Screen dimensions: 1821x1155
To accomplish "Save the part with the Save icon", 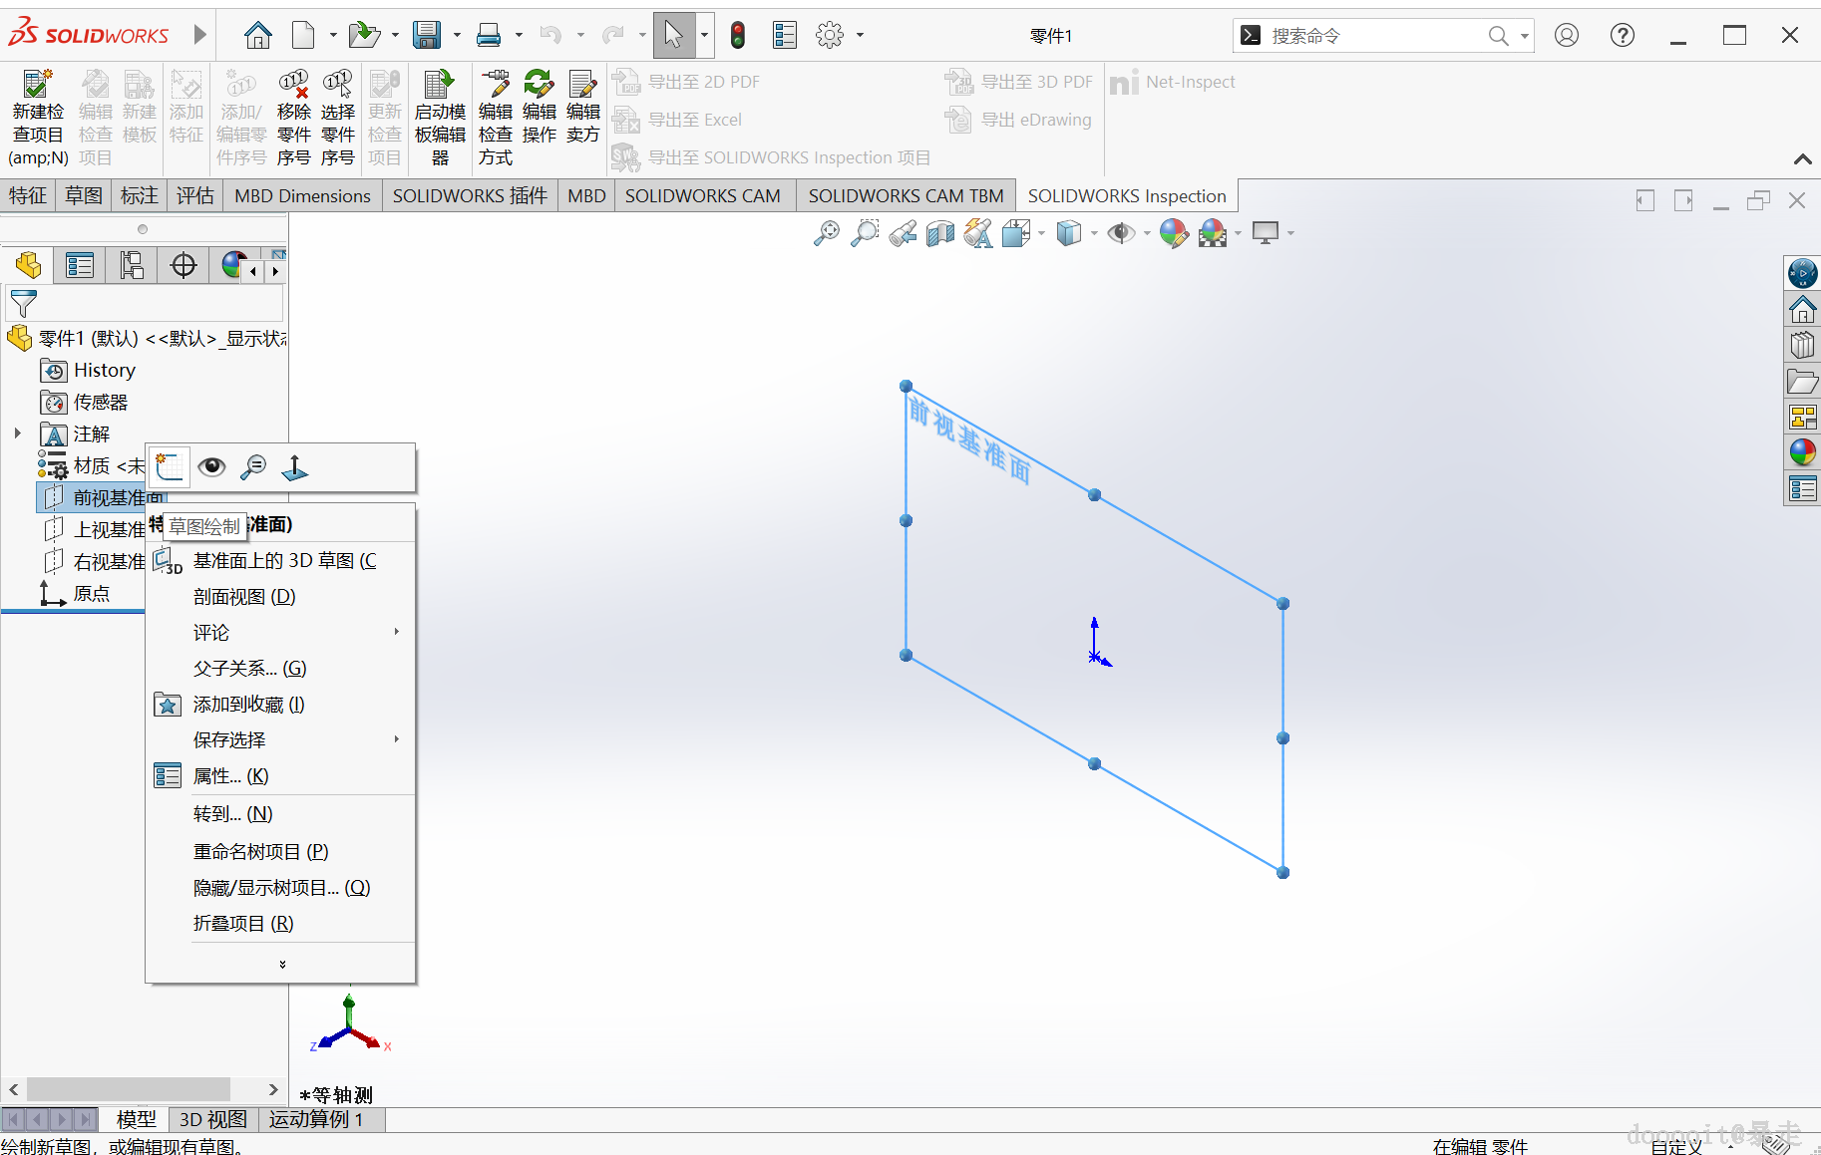I will (x=427, y=36).
